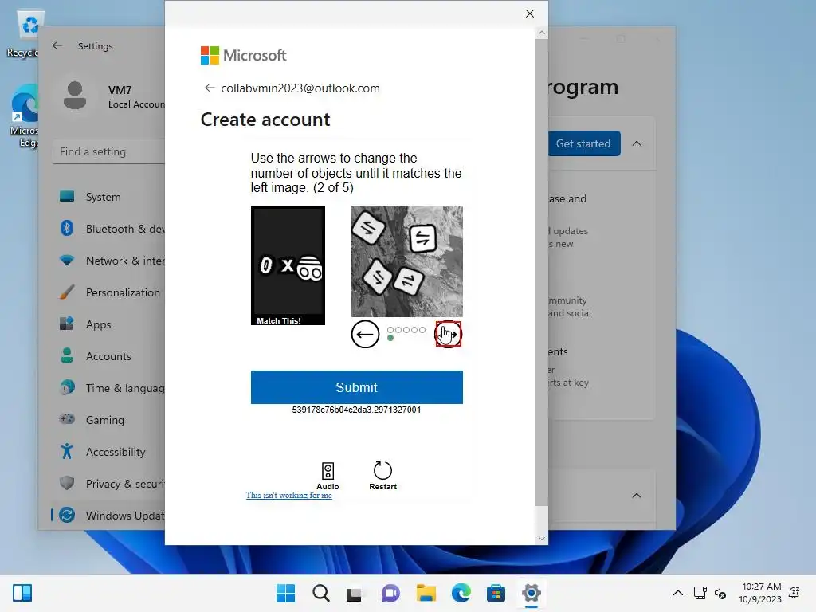This screenshot has width=816, height=612.
Task: Go back in the Settings window
Action: 57,45
